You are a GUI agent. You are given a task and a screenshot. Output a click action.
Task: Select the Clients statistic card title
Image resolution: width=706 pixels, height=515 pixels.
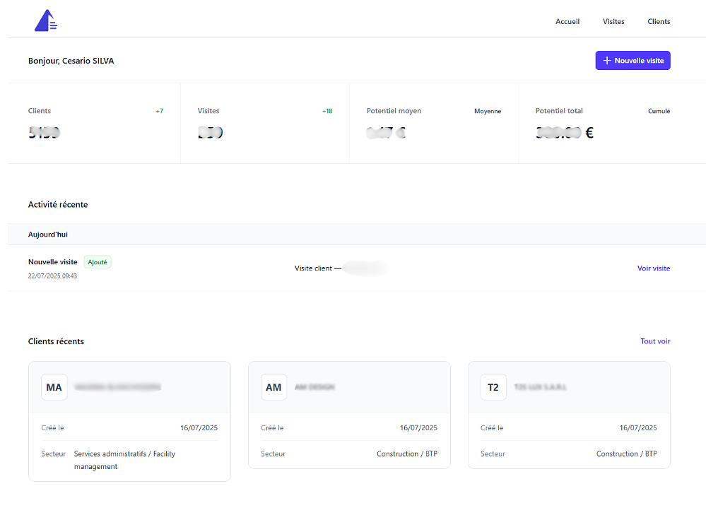click(x=40, y=111)
